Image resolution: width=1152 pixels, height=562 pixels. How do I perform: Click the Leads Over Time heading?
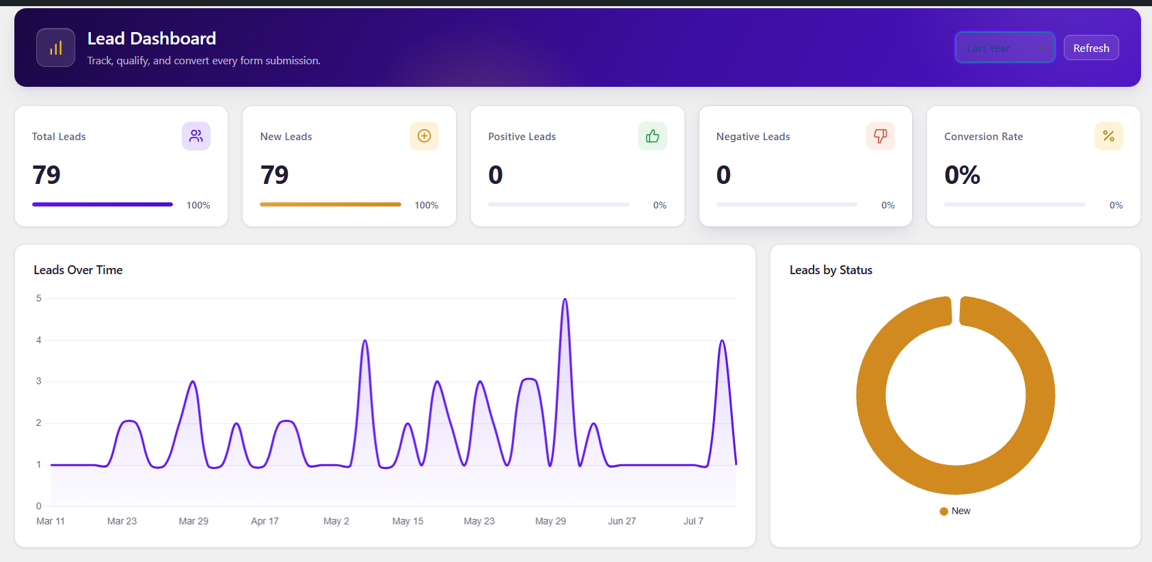[78, 270]
